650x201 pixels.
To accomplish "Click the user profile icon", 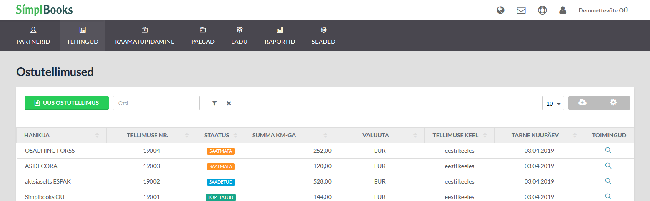I will pyautogui.click(x=563, y=10).
